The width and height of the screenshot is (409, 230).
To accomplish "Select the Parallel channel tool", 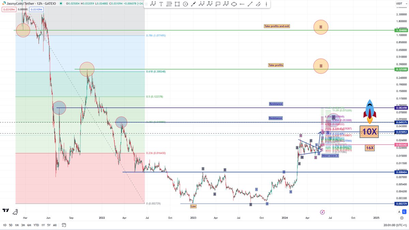I will tap(258, 4).
